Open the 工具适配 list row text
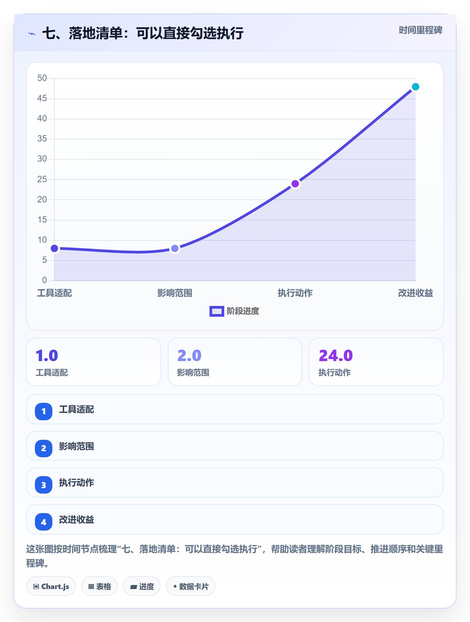The width and height of the screenshot is (470, 622). point(77,410)
